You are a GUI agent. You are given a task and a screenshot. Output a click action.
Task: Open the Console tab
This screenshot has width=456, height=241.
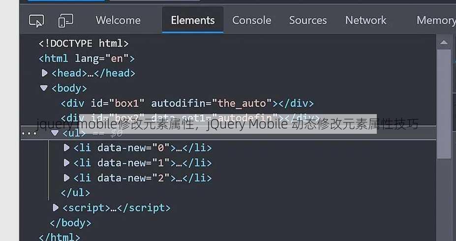pyautogui.click(x=251, y=20)
